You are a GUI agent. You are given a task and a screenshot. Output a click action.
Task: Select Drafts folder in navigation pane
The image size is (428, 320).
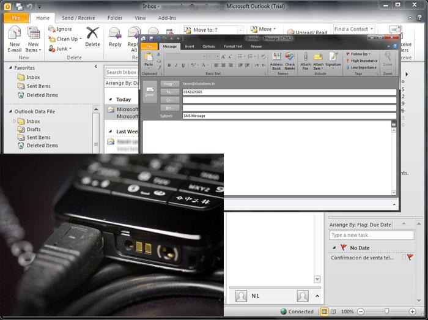29,129
